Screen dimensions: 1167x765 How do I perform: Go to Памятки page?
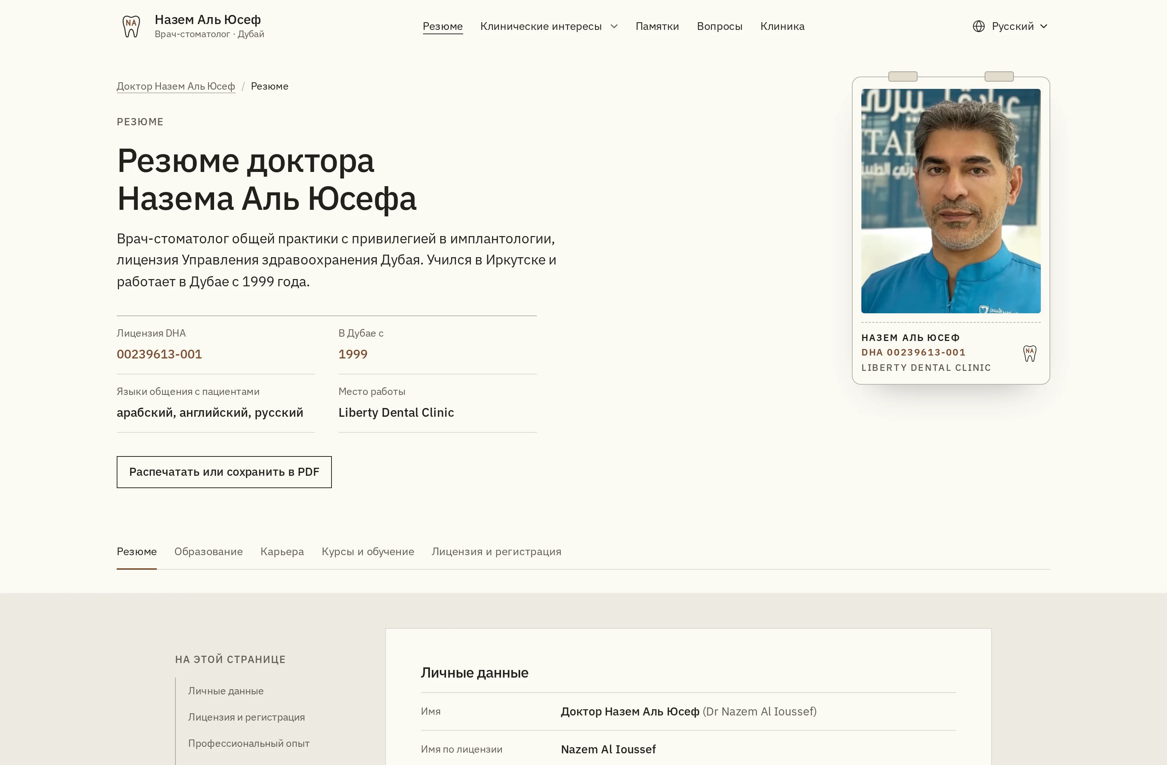tap(657, 27)
